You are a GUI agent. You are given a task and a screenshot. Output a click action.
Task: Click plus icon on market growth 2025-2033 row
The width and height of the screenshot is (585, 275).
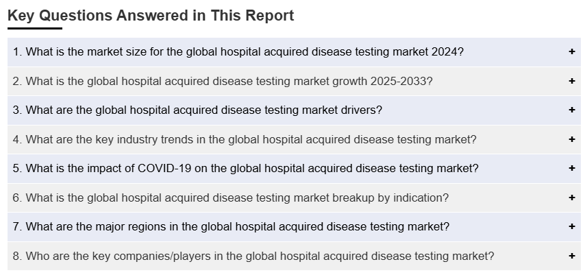[572, 81]
